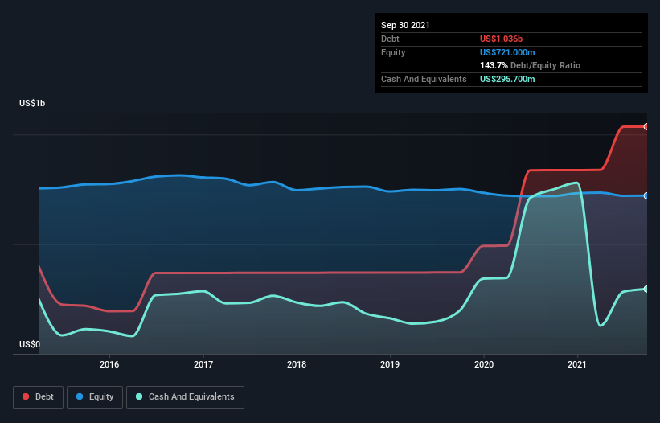The height and width of the screenshot is (423, 660).
Task: Select the teal Cash endpoint marker on chart
Action: [x=646, y=290]
